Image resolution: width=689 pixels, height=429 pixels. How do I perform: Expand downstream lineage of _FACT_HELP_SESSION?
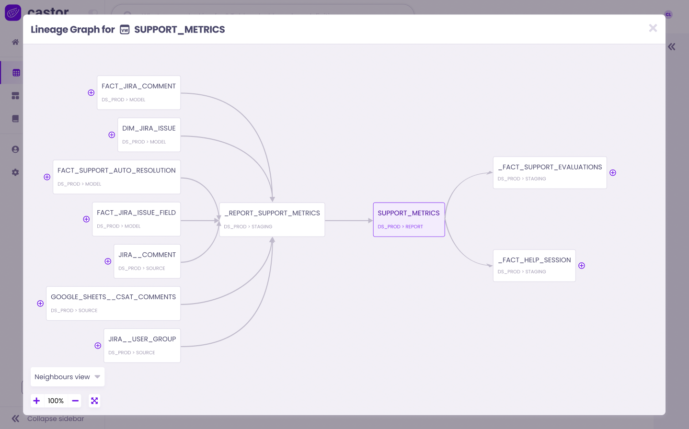pyautogui.click(x=581, y=266)
